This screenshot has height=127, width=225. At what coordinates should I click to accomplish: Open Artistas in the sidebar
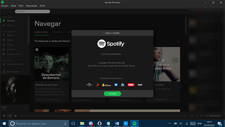pyautogui.click(x=10, y=44)
